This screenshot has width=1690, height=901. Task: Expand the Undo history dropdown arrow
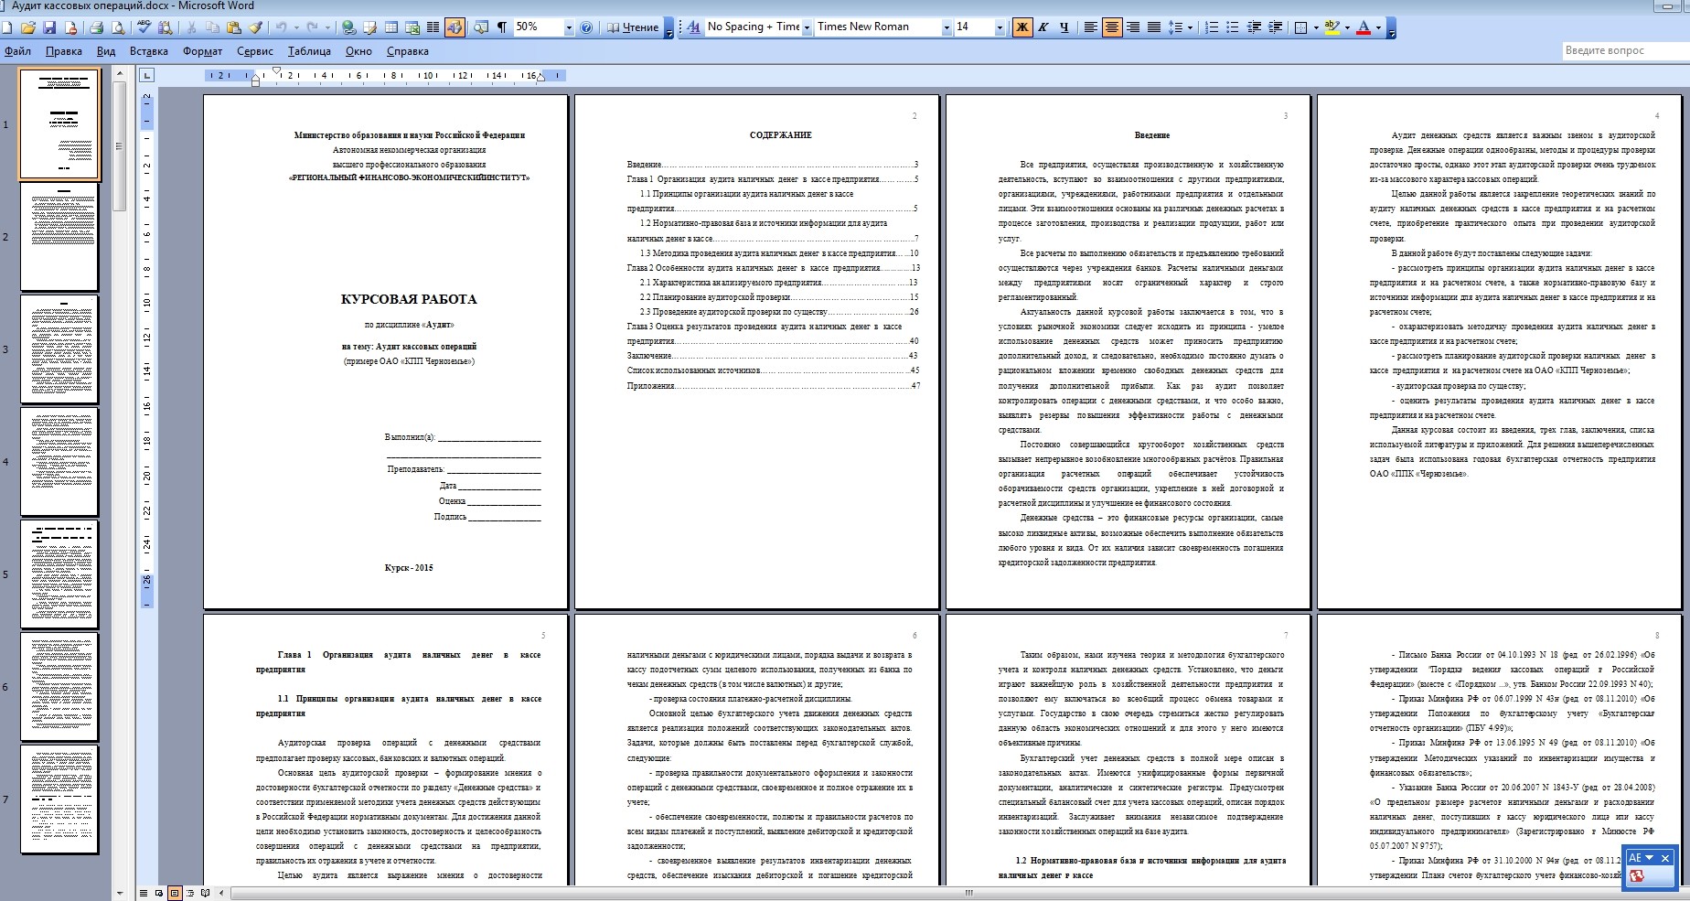(294, 27)
